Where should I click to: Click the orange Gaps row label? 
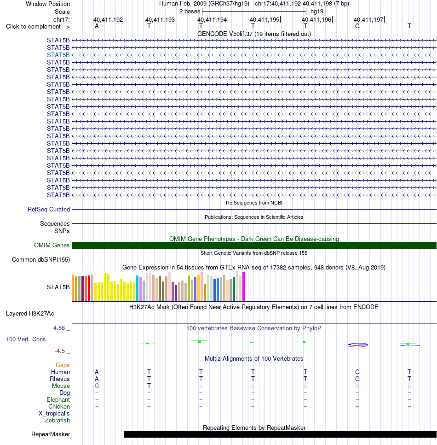click(63, 365)
